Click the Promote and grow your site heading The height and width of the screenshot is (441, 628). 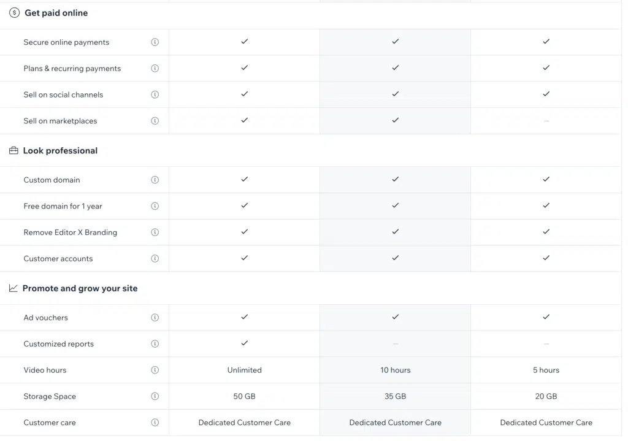80,288
